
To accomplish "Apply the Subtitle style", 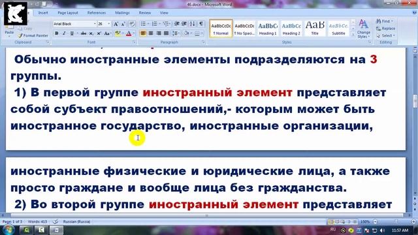I will [338, 29].
